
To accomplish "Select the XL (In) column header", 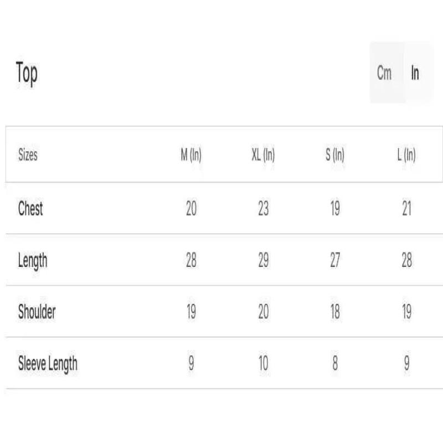I will pyautogui.click(x=263, y=155).
